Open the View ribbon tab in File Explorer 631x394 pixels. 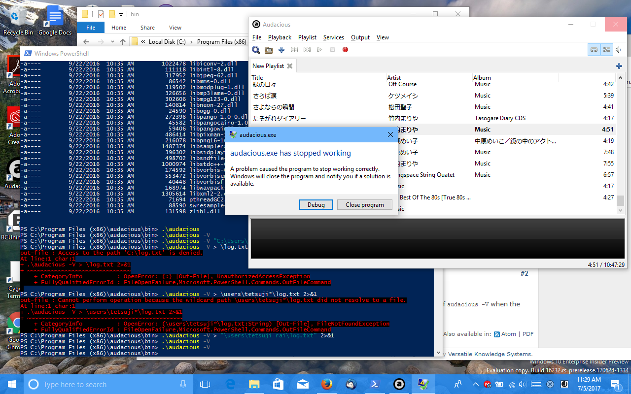click(x=175, y=28)
